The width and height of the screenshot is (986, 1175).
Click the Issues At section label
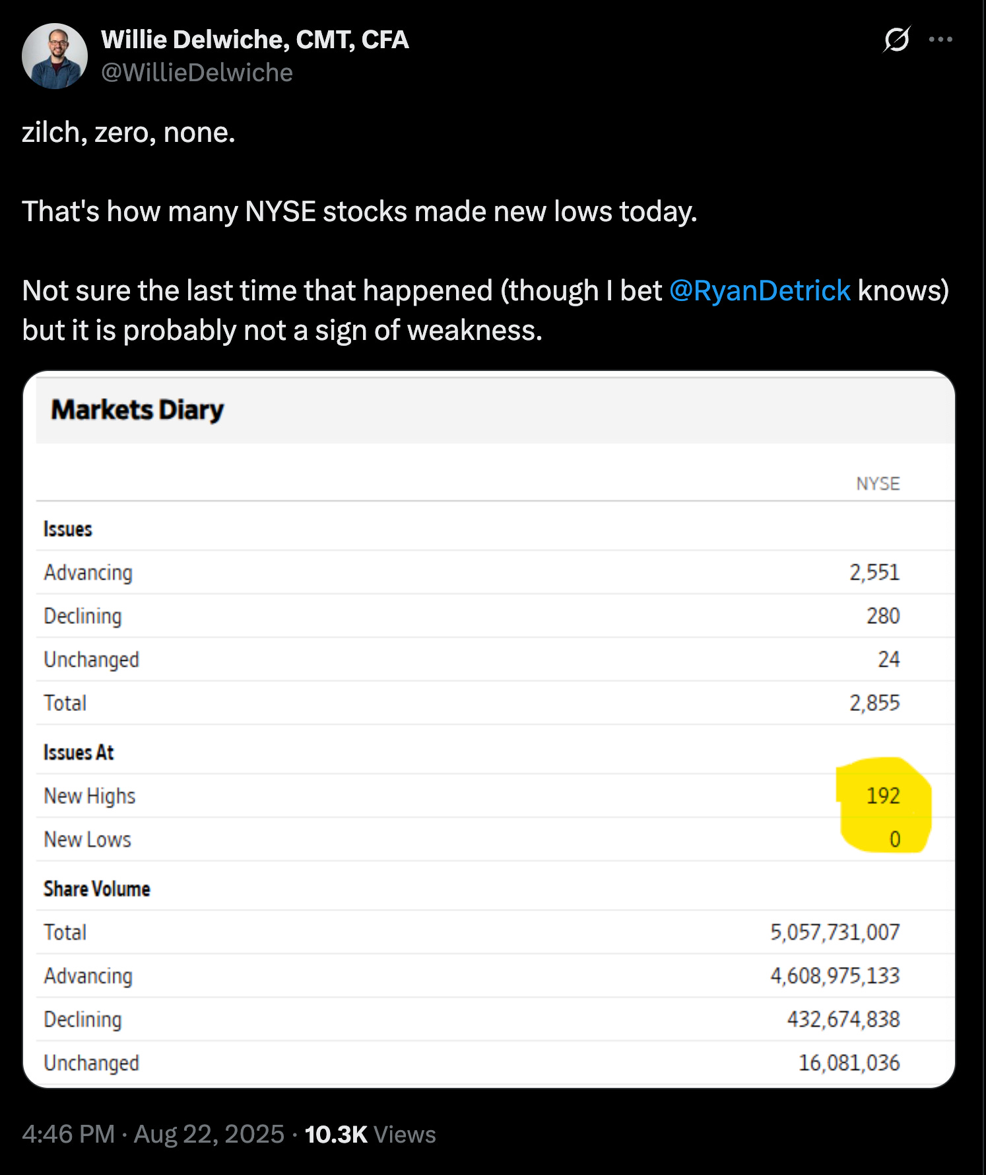coord(79,752)
